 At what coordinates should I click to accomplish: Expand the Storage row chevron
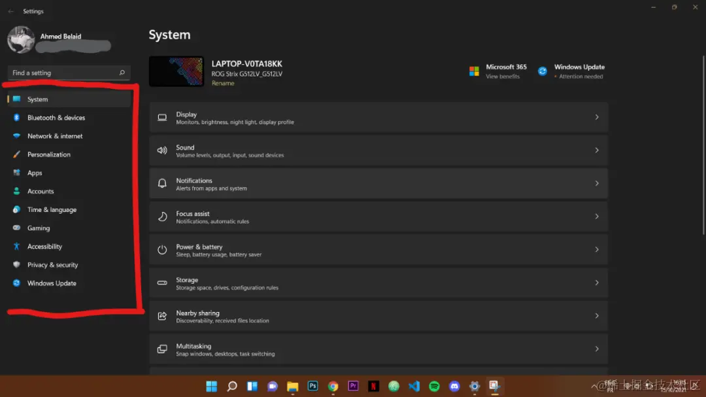(597, 283)
